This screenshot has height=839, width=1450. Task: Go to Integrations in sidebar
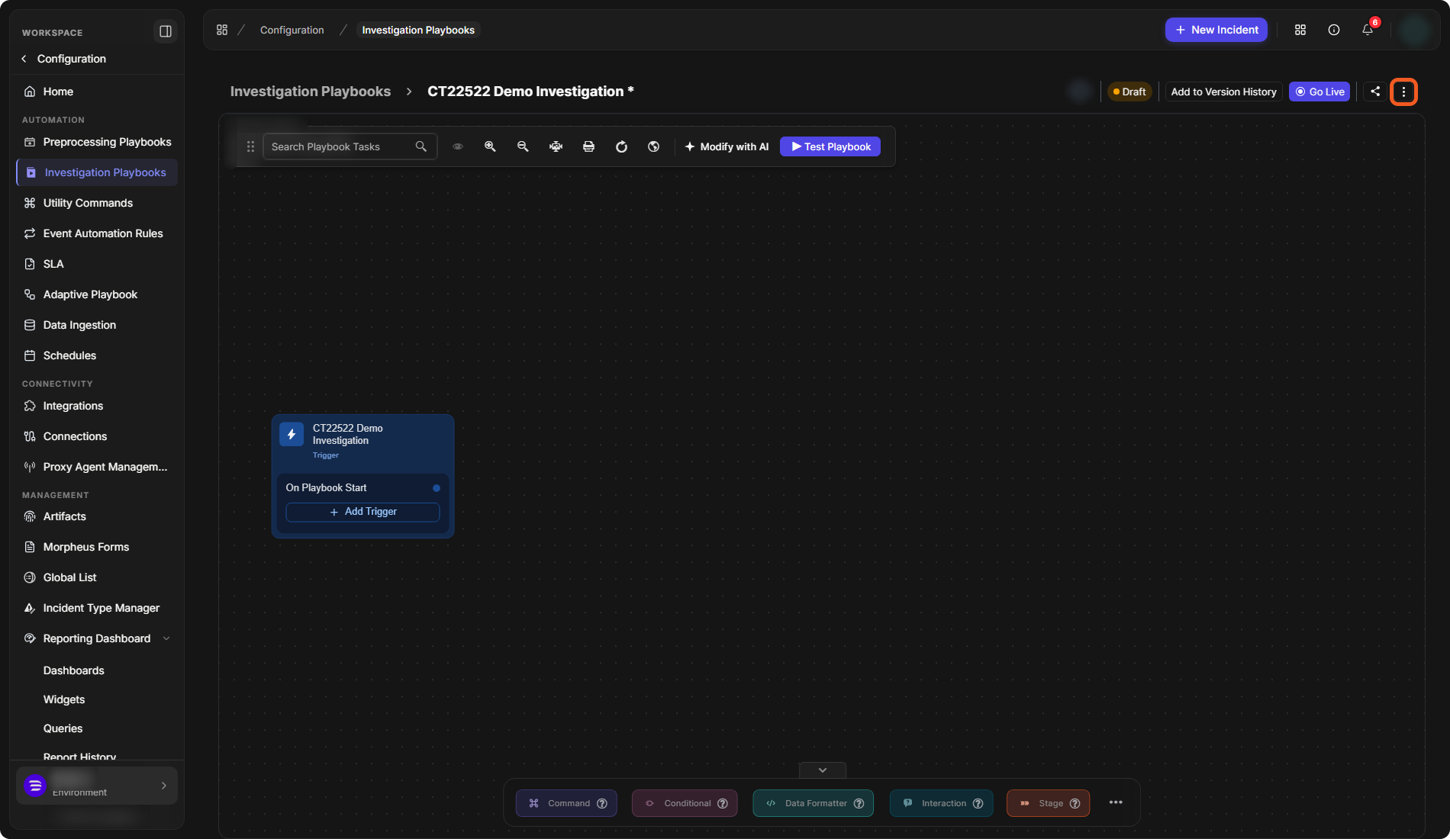pos(97,406)
